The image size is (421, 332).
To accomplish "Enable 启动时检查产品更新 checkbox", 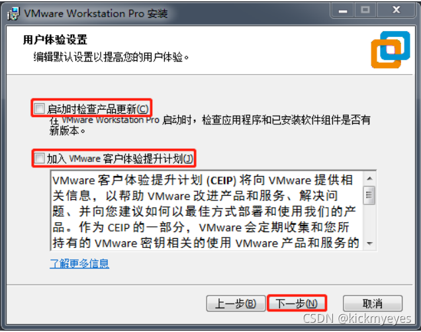I will [39, 108].
